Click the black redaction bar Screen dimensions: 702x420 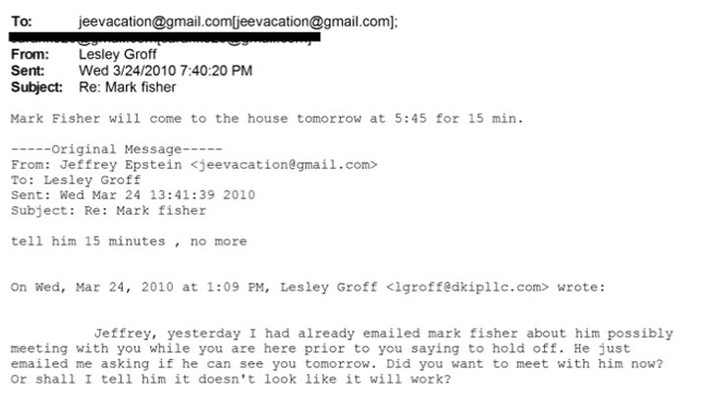[x=166, y=39]
